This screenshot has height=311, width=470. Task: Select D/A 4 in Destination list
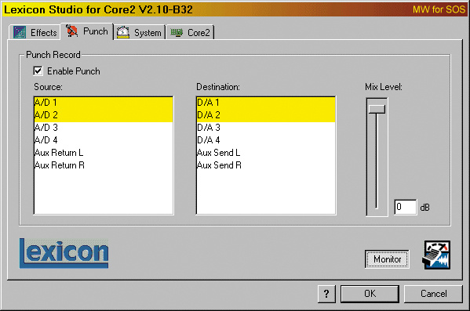[266, 140]
